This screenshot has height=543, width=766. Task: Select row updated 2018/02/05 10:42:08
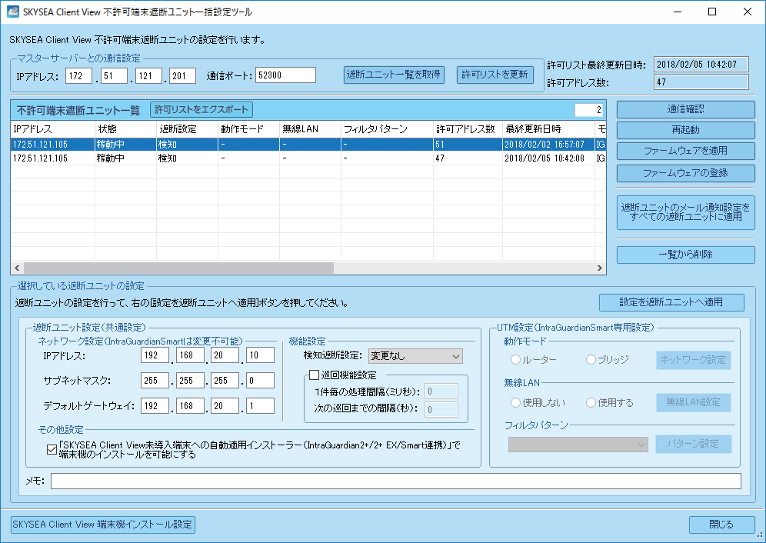[x=308, y=158]
